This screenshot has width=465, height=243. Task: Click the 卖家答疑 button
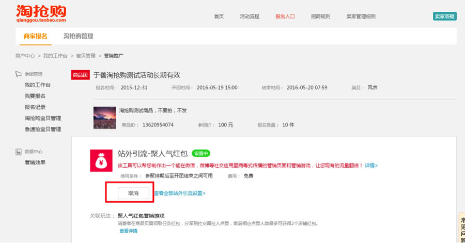[x=444, y=17]
